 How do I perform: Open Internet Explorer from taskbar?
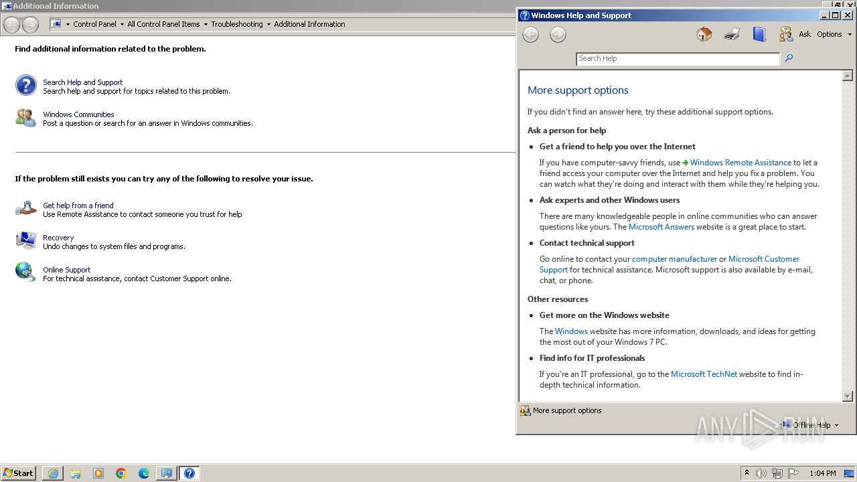coord(53,473)
